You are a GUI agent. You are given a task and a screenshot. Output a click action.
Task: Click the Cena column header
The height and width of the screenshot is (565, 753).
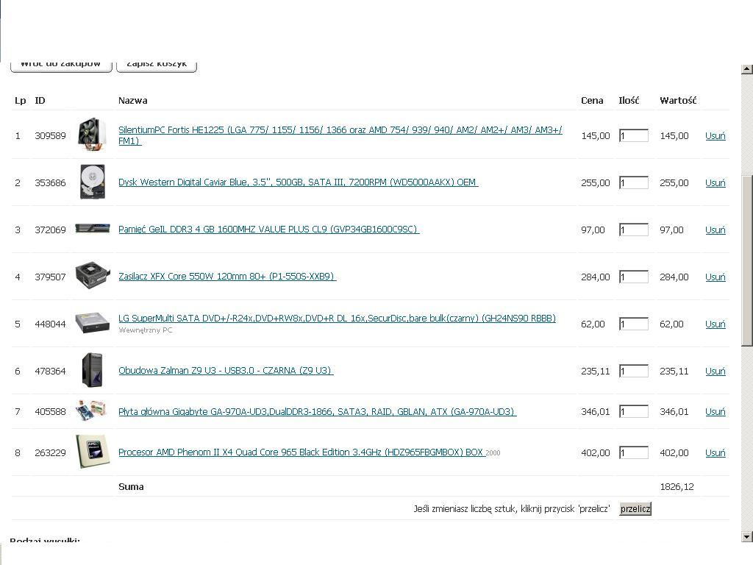592,100
